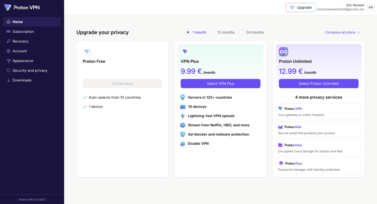Open the Account section
Image resolution: width=377 pixels, height=204 pixels.
[32, 51]
